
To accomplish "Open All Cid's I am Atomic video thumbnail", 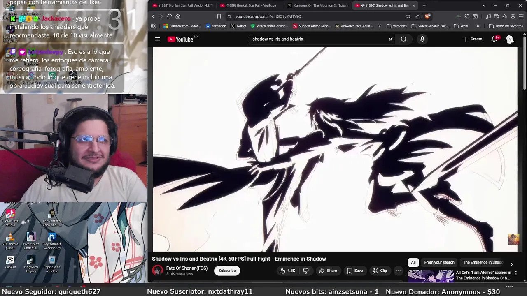I will pos(431,276).
